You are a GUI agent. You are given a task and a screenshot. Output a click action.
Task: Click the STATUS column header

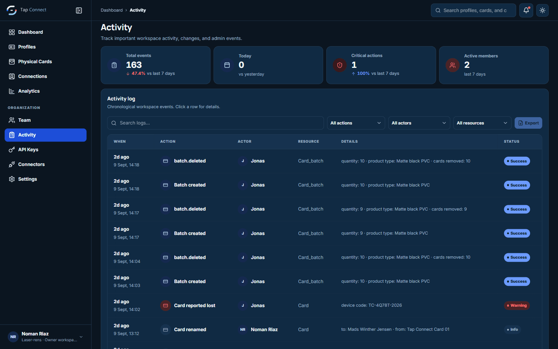[x=511, y=142]
